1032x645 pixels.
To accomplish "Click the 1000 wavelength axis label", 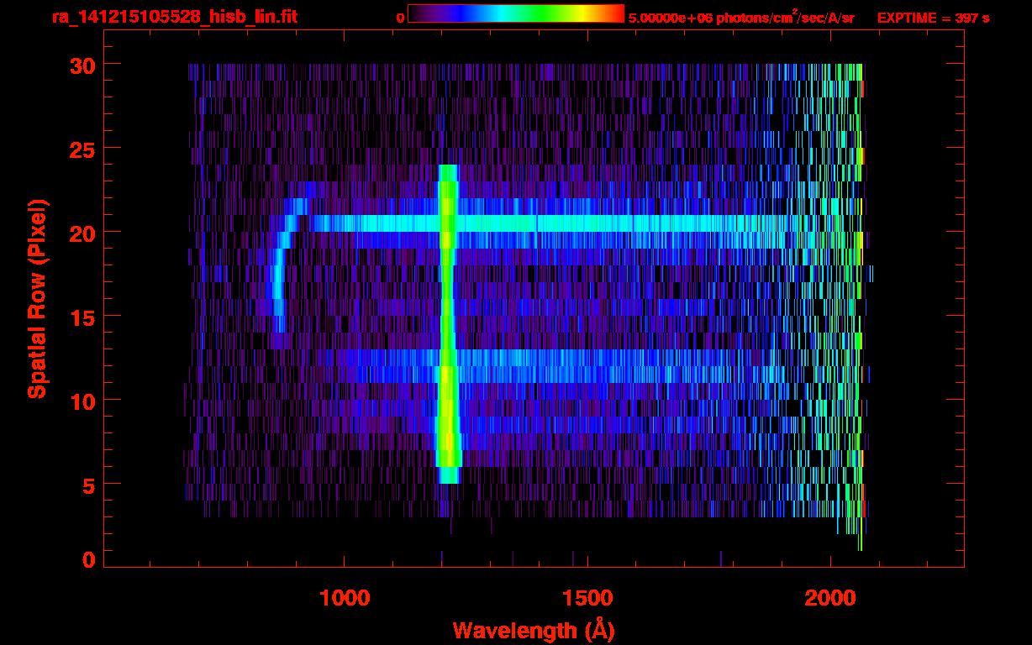I will click(x=345, y=598).
